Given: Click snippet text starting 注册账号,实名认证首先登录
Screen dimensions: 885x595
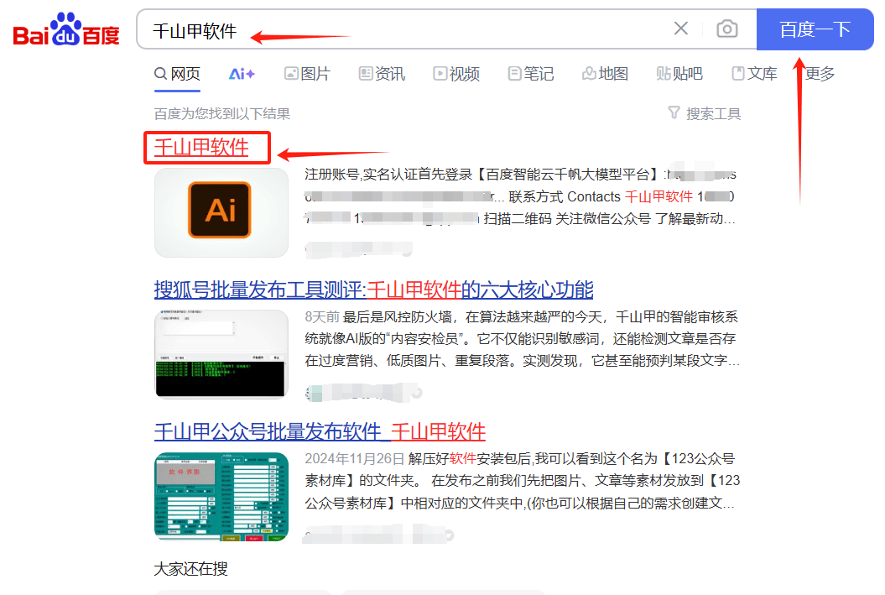Looking at the screenshot, I should (519, 196).
